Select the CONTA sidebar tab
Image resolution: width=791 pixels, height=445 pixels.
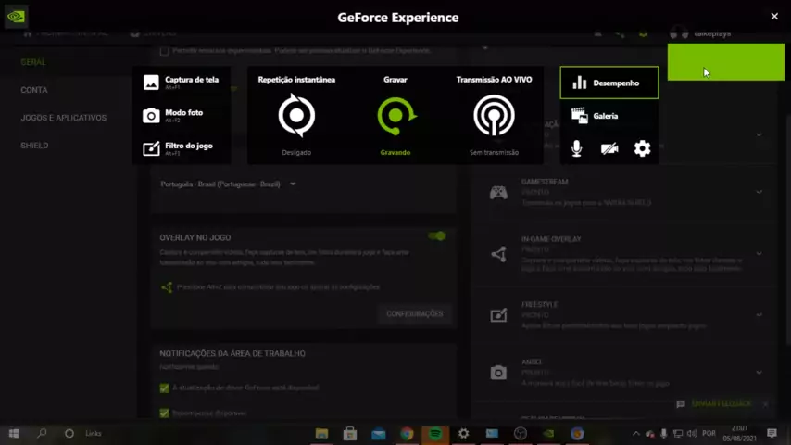(x=34, y=90)
